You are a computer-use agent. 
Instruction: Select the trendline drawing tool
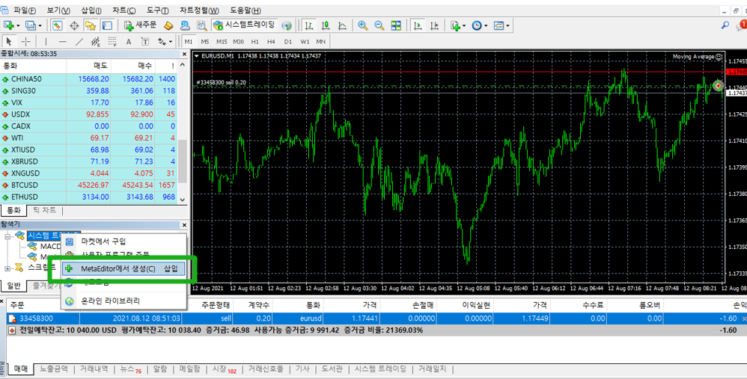click(79, 41)
